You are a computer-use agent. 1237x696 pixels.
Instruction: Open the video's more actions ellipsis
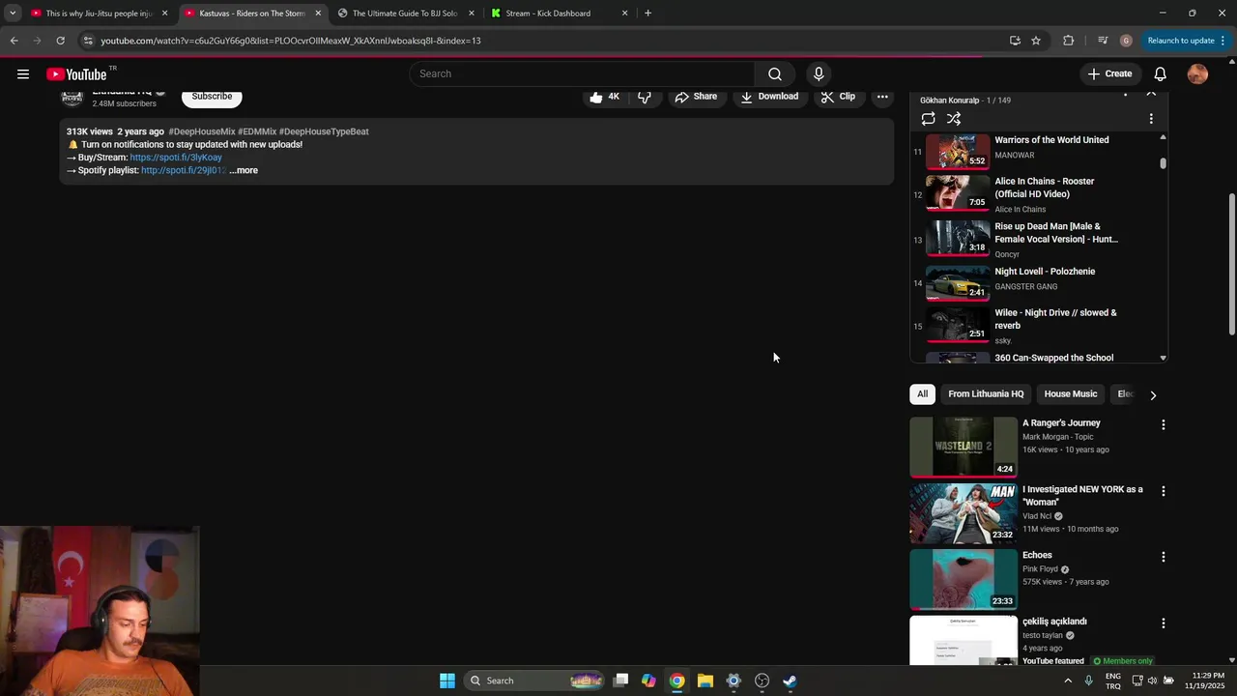tap(881, 97)
